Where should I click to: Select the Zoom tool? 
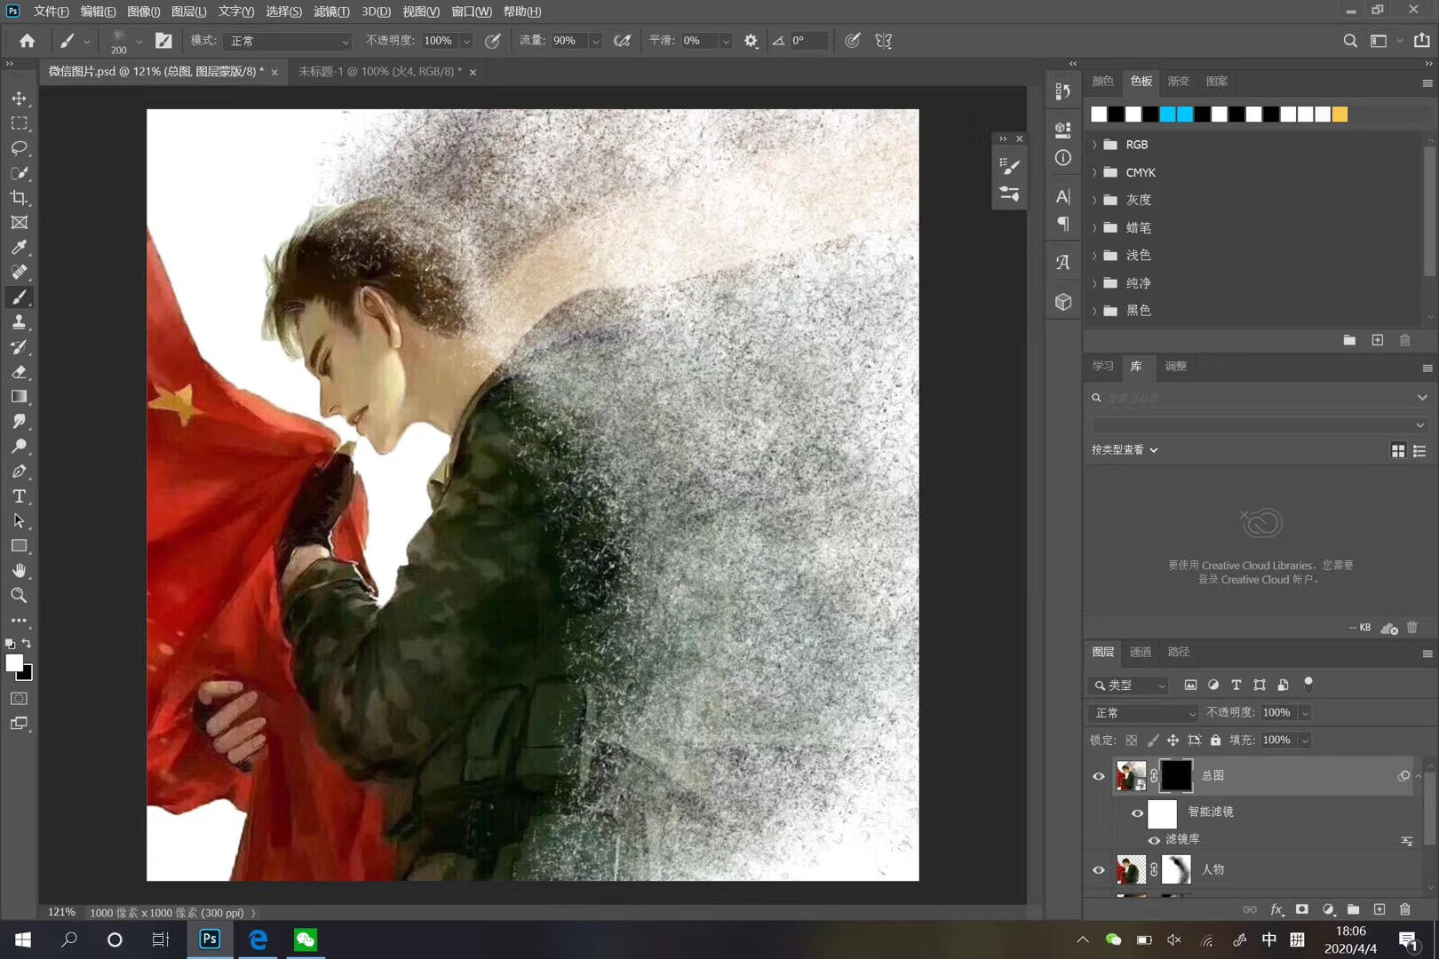coord(19,595)
